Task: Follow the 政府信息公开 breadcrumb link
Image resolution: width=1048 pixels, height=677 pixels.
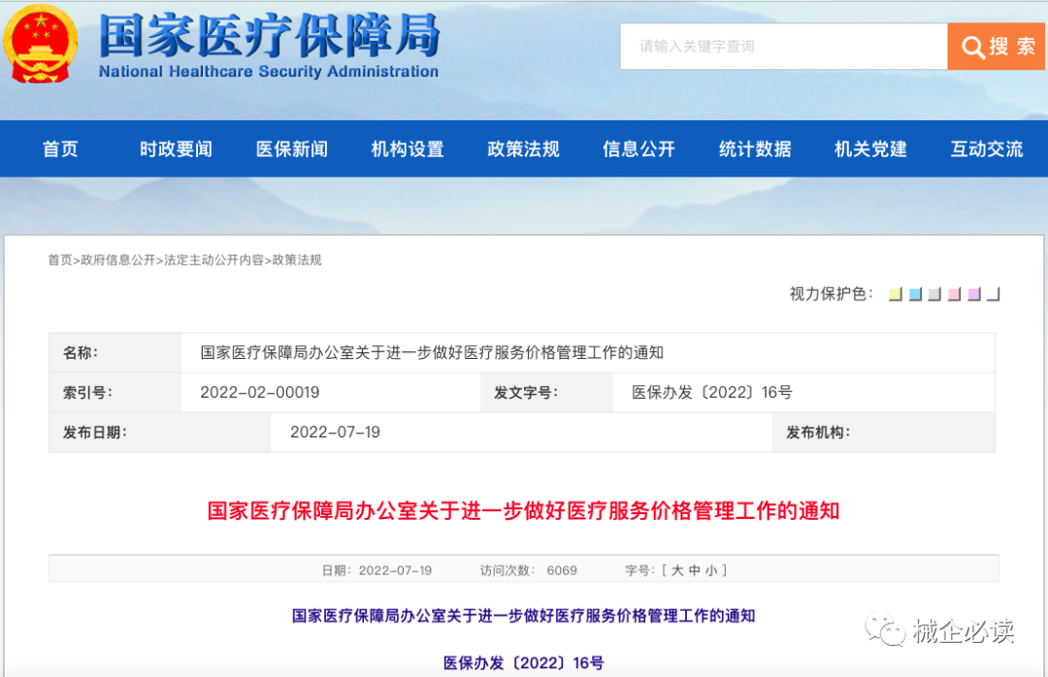Action: (x=118, y=260)
